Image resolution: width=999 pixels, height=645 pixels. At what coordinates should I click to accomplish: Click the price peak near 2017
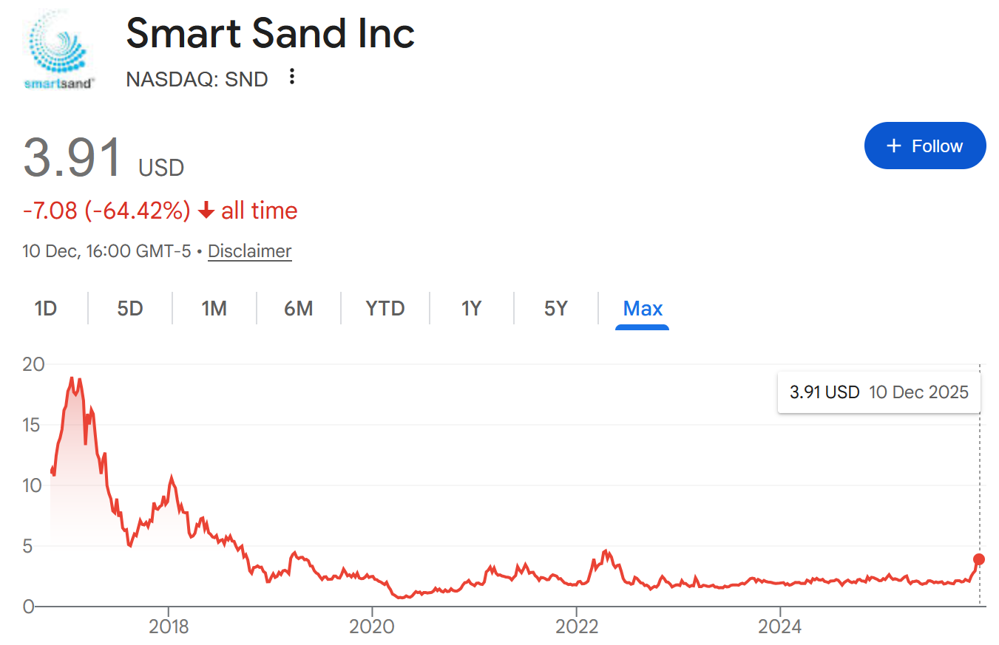(72, 378)
